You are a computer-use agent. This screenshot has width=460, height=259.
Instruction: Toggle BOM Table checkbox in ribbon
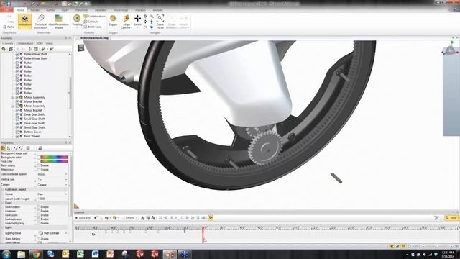86,27
